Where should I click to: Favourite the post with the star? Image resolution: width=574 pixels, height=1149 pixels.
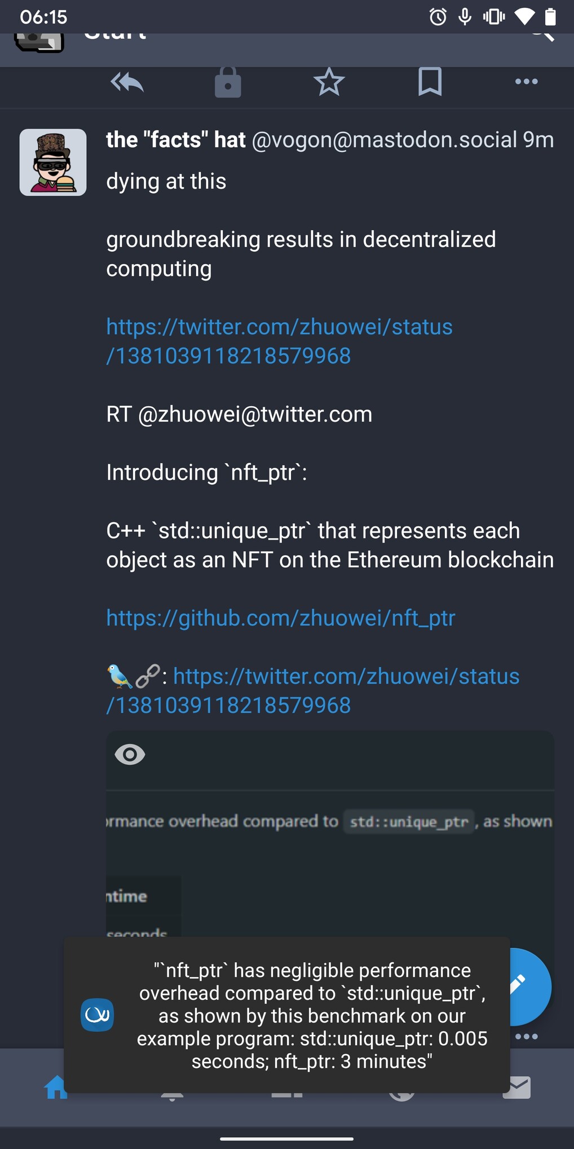click(x=329, y=82)
